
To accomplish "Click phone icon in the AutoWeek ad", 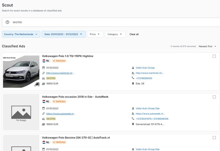I will (133, 119).
